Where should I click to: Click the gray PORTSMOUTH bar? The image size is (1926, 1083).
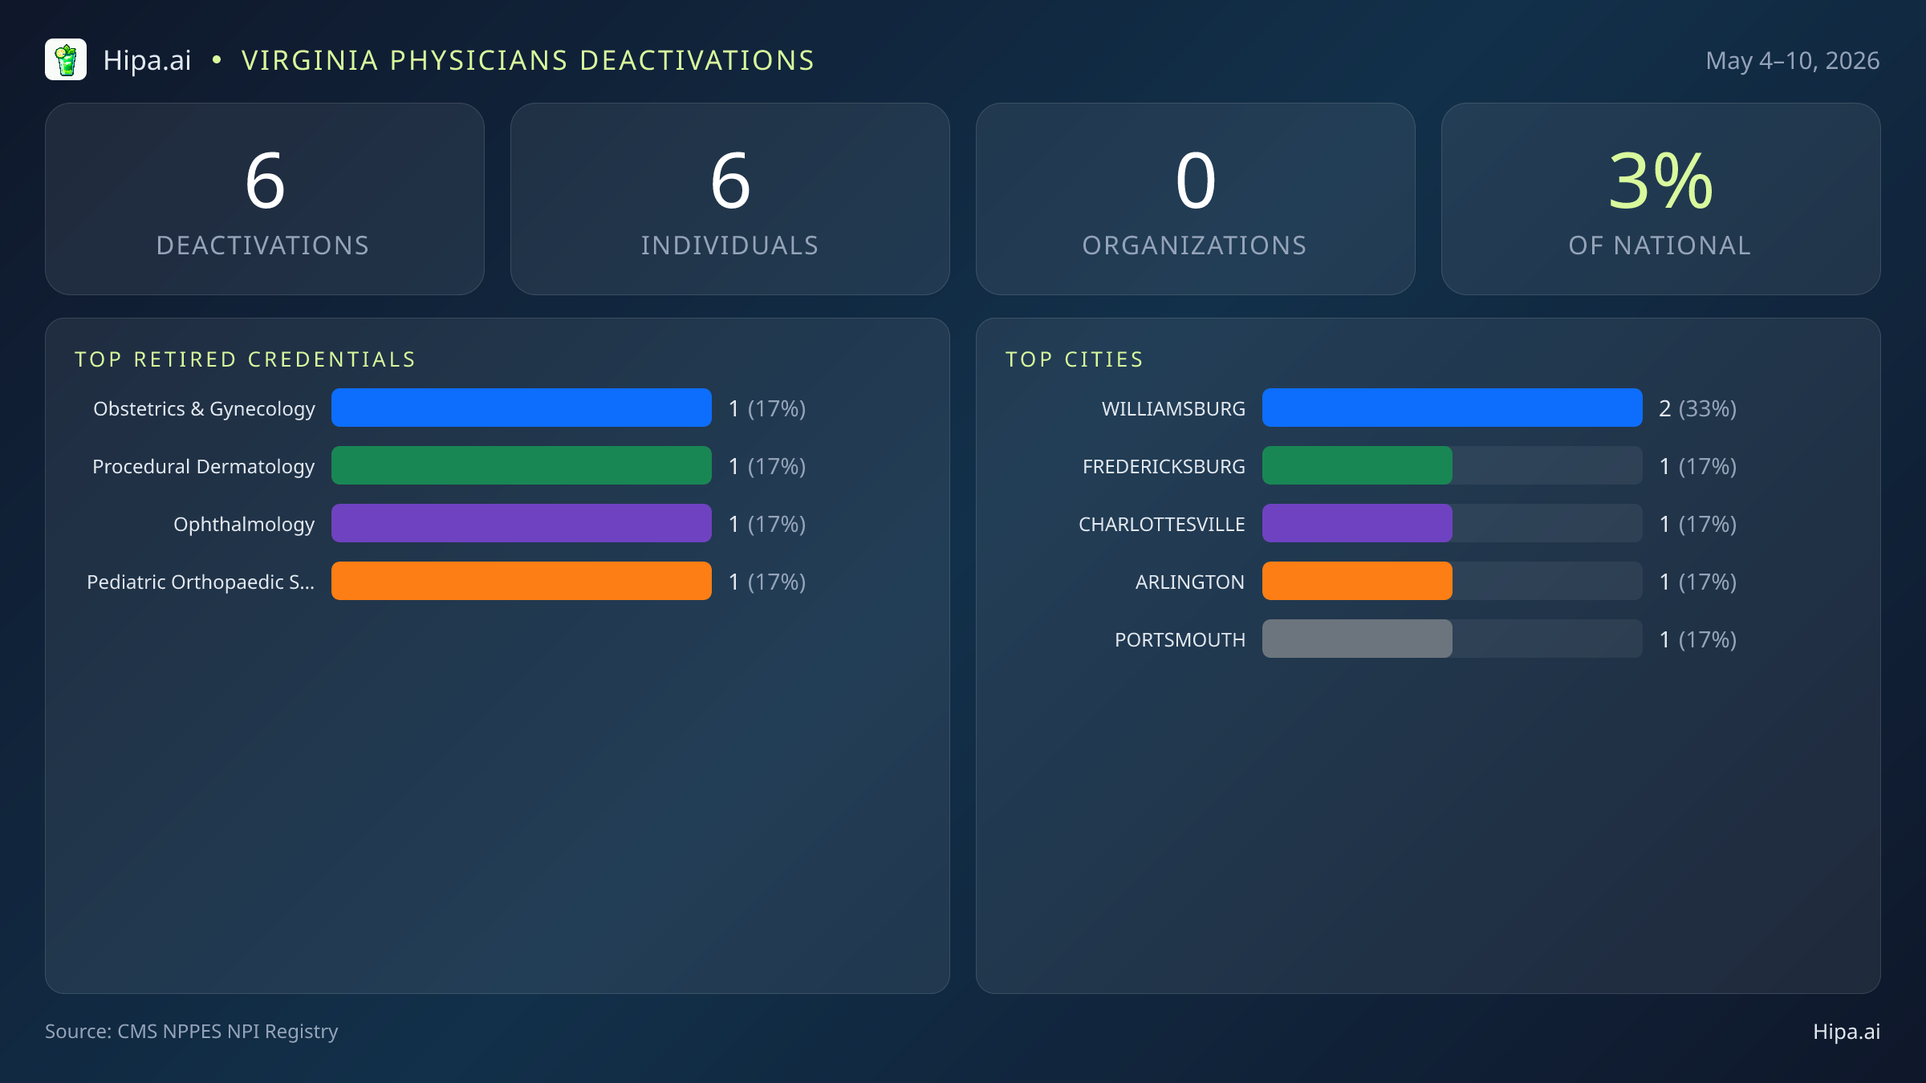(1357, 639)
